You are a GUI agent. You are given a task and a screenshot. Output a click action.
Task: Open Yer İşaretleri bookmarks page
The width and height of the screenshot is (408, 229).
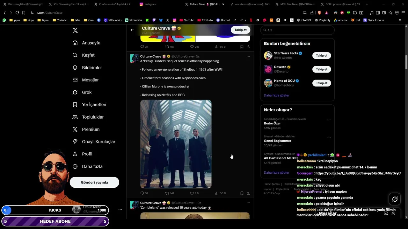[89, 105]
